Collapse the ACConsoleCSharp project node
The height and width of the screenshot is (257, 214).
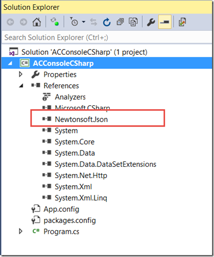coord(10,63)
